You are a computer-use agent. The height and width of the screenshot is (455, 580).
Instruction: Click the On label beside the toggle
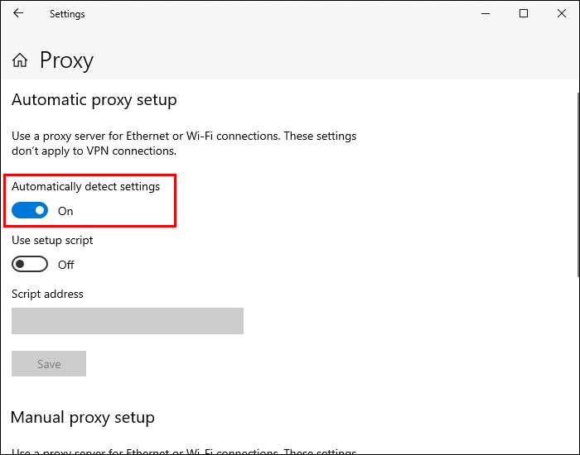[65, 211]
